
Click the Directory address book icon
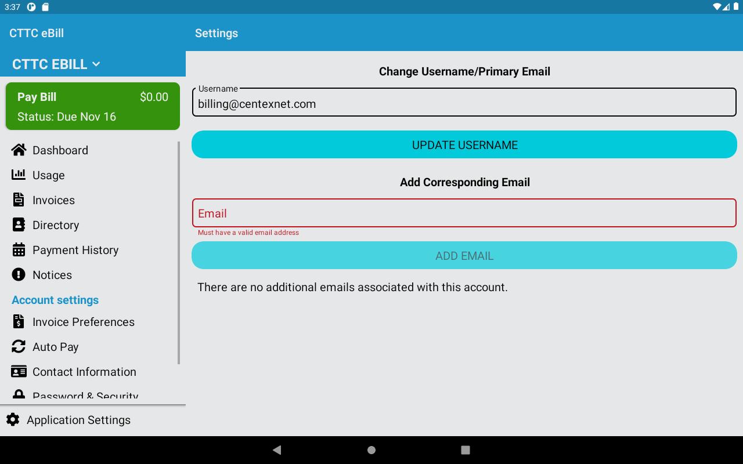click(19, 224)
